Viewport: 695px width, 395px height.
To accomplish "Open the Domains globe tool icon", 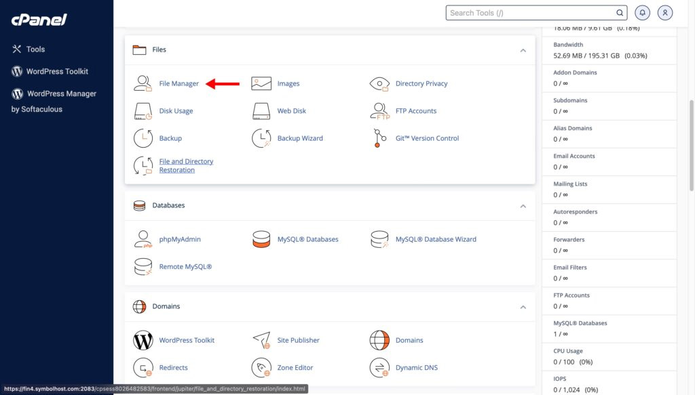I will click(379, 340).
